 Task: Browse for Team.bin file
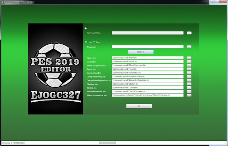click(x=189, y=69)
